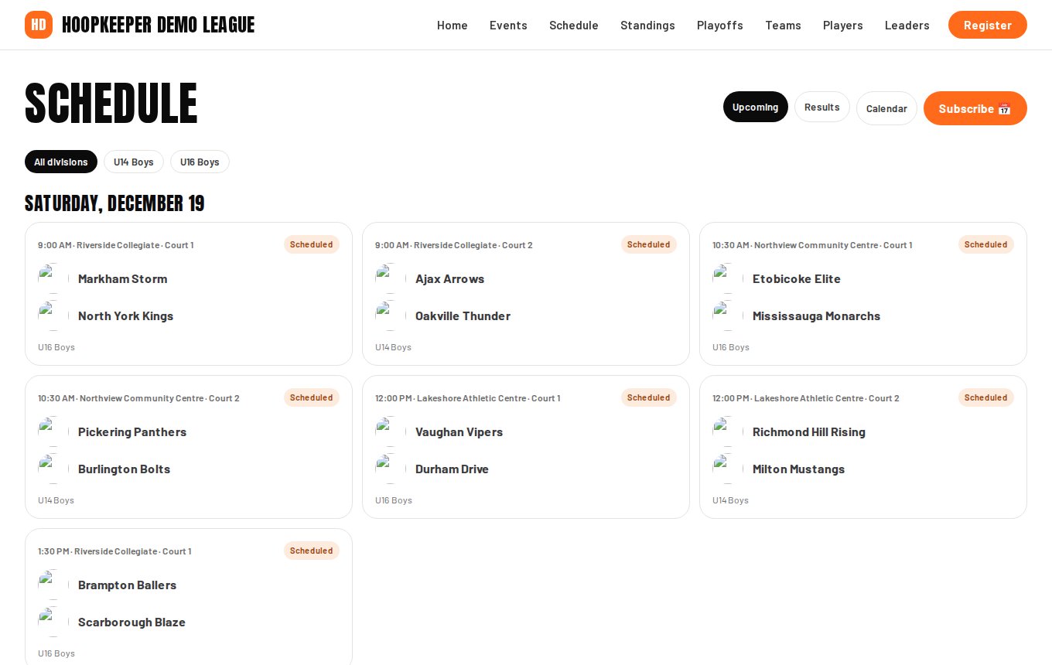Click Milton Mustangs team logo image
1052x665 pixels.
(728, 469)
